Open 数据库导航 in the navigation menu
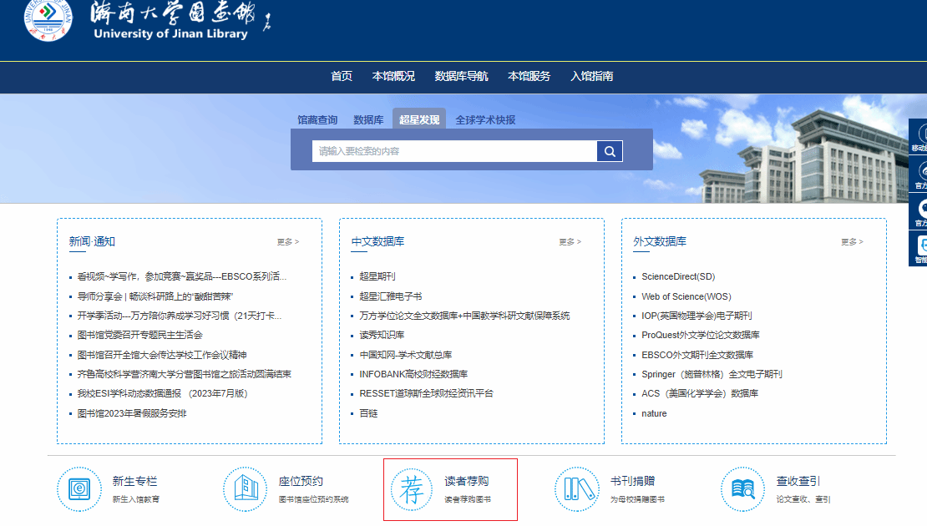927x526 pixels. [x=461, y=76]
